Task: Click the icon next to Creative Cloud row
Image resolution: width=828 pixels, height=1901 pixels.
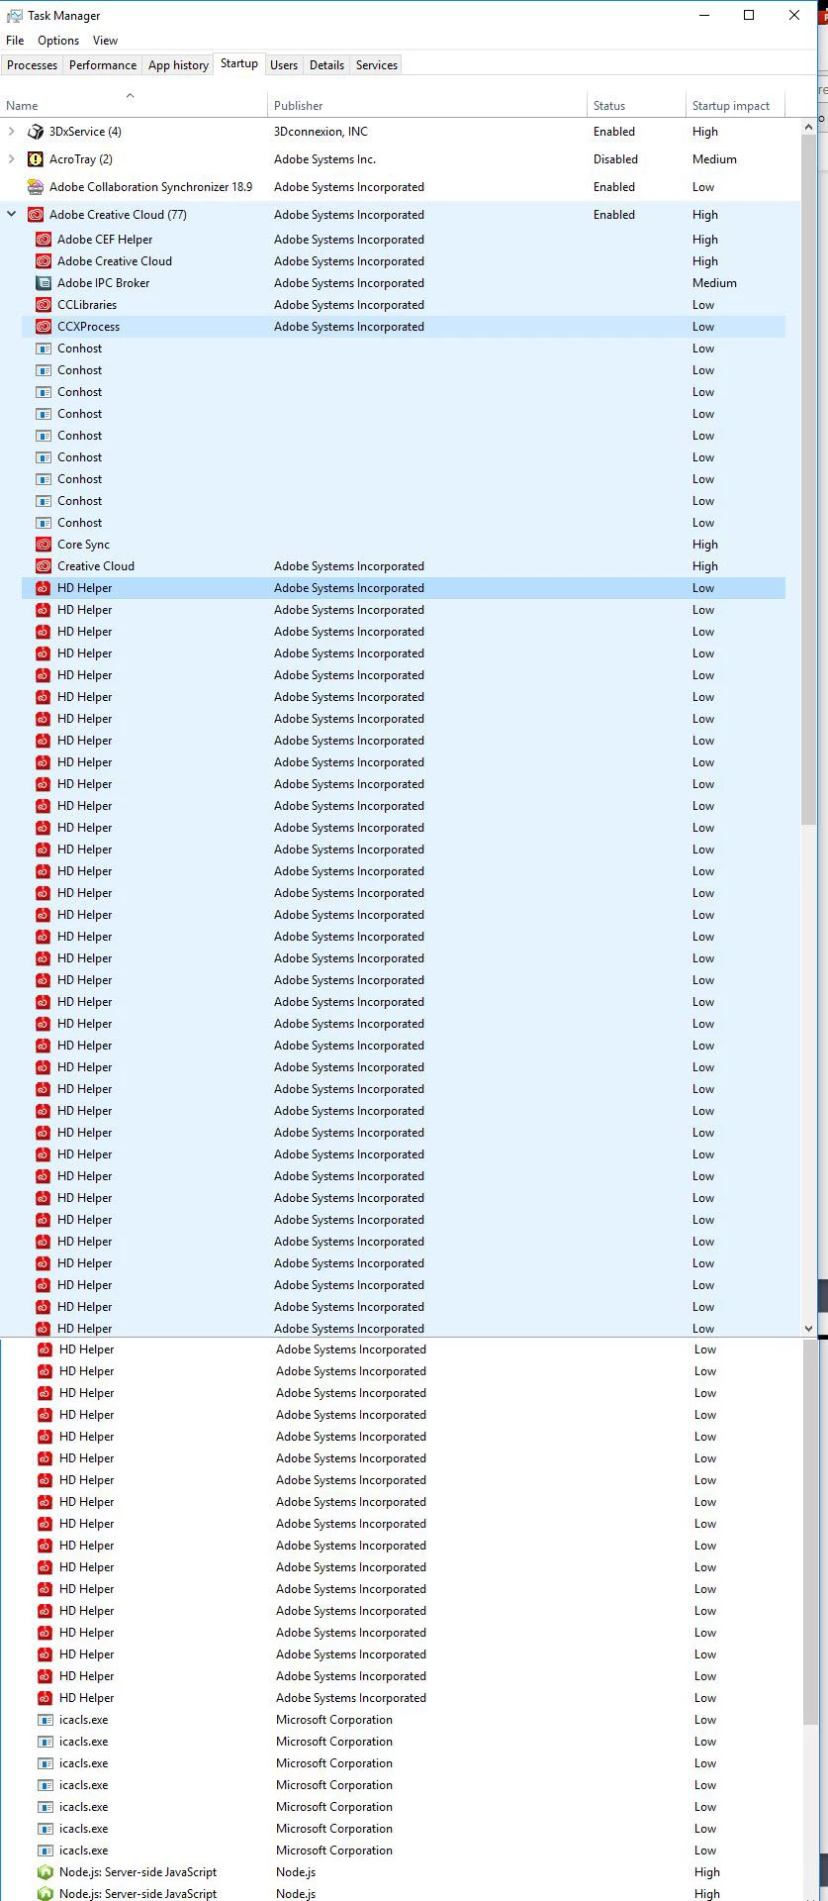Action: 44,566
